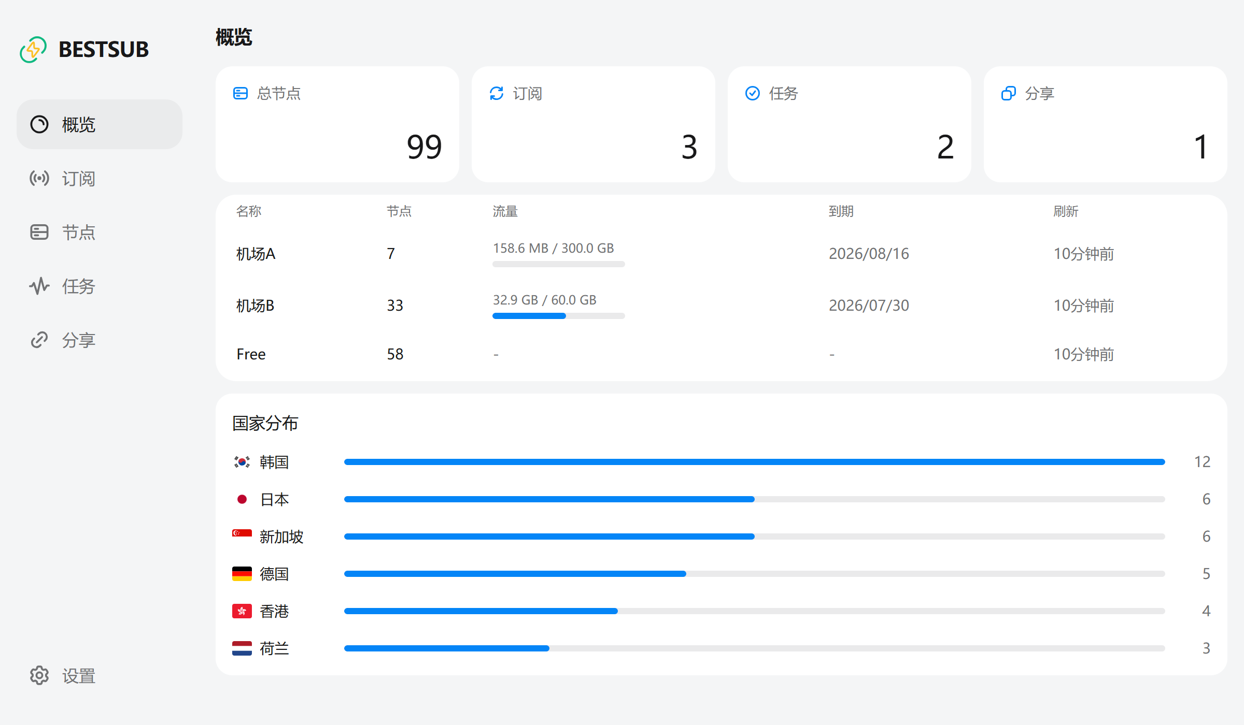The image size is (1244, 725).
Task: Click the 订阅 summary card value 3
Action: coord(689,147)
